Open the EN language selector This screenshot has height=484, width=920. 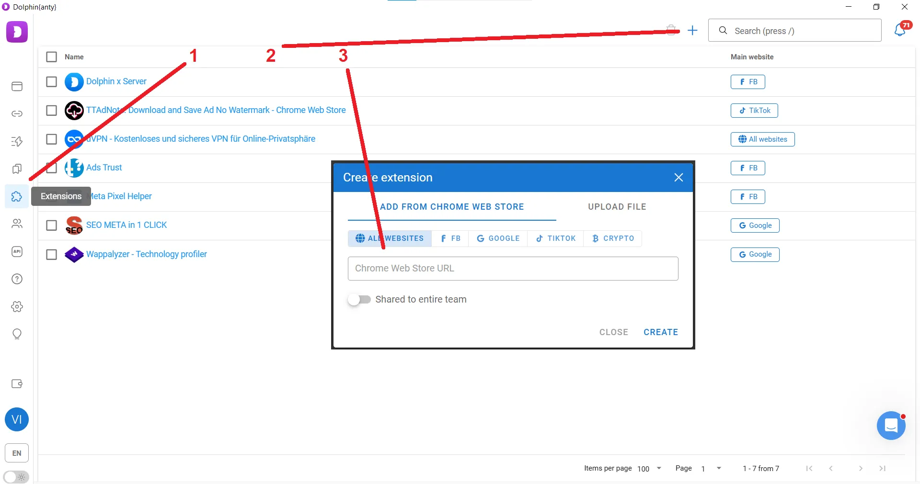coord(17,453)
